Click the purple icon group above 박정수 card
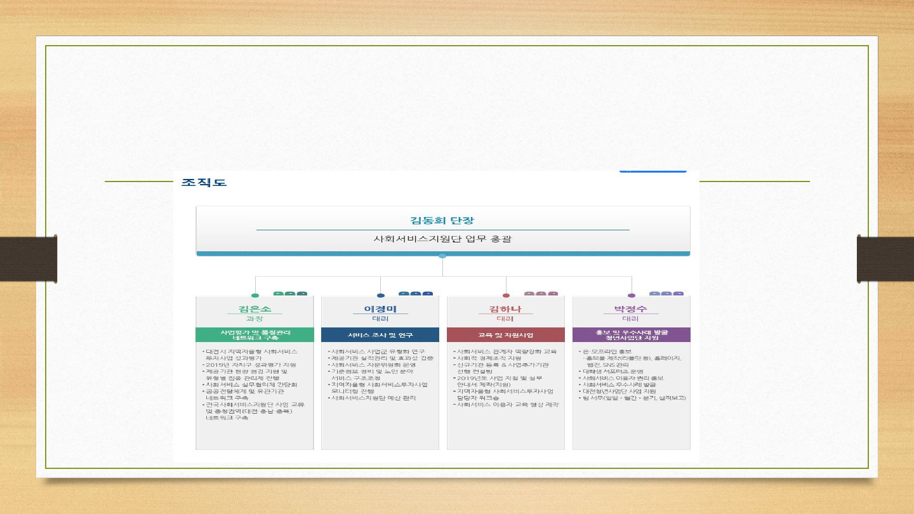The width and height of the screenshot is (914, 514). coord(666,294)
